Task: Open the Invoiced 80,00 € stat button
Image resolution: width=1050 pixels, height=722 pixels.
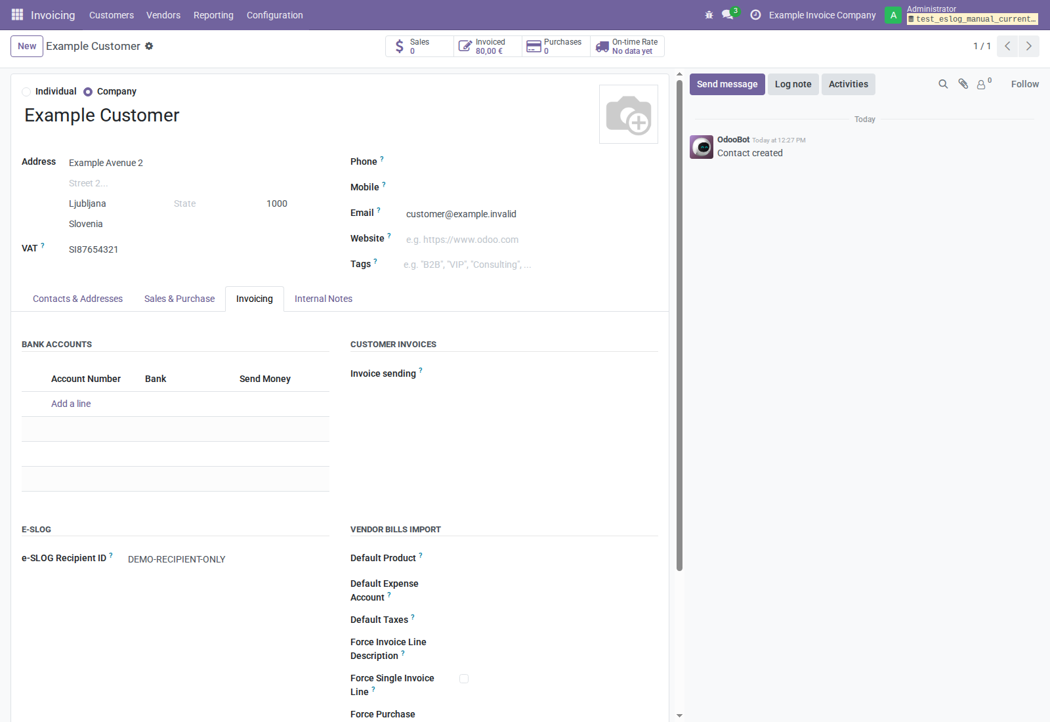Action: coord(488,46)
